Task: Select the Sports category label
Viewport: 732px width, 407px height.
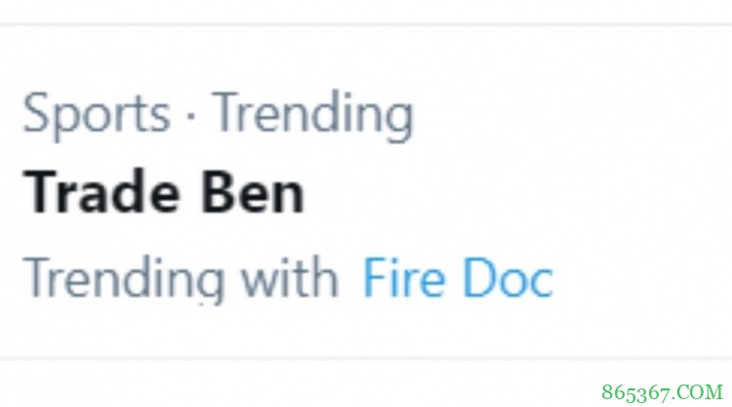Action: (96, 114)
